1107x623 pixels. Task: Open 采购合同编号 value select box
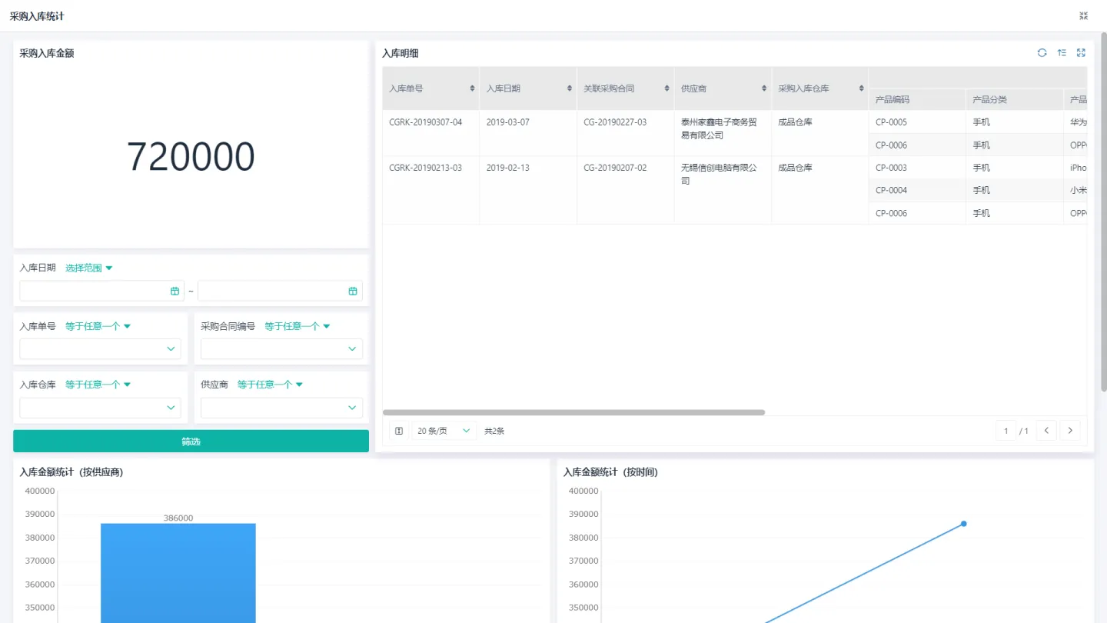[281, 349]
